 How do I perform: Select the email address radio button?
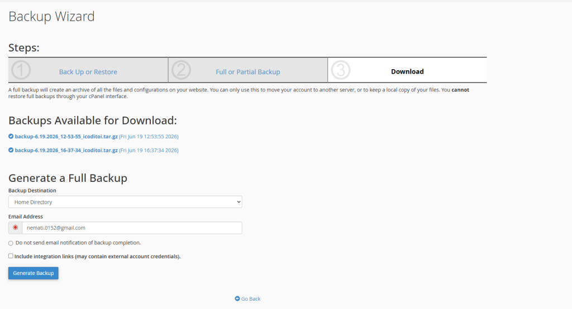pyautogui.click(x=15, y=228)
